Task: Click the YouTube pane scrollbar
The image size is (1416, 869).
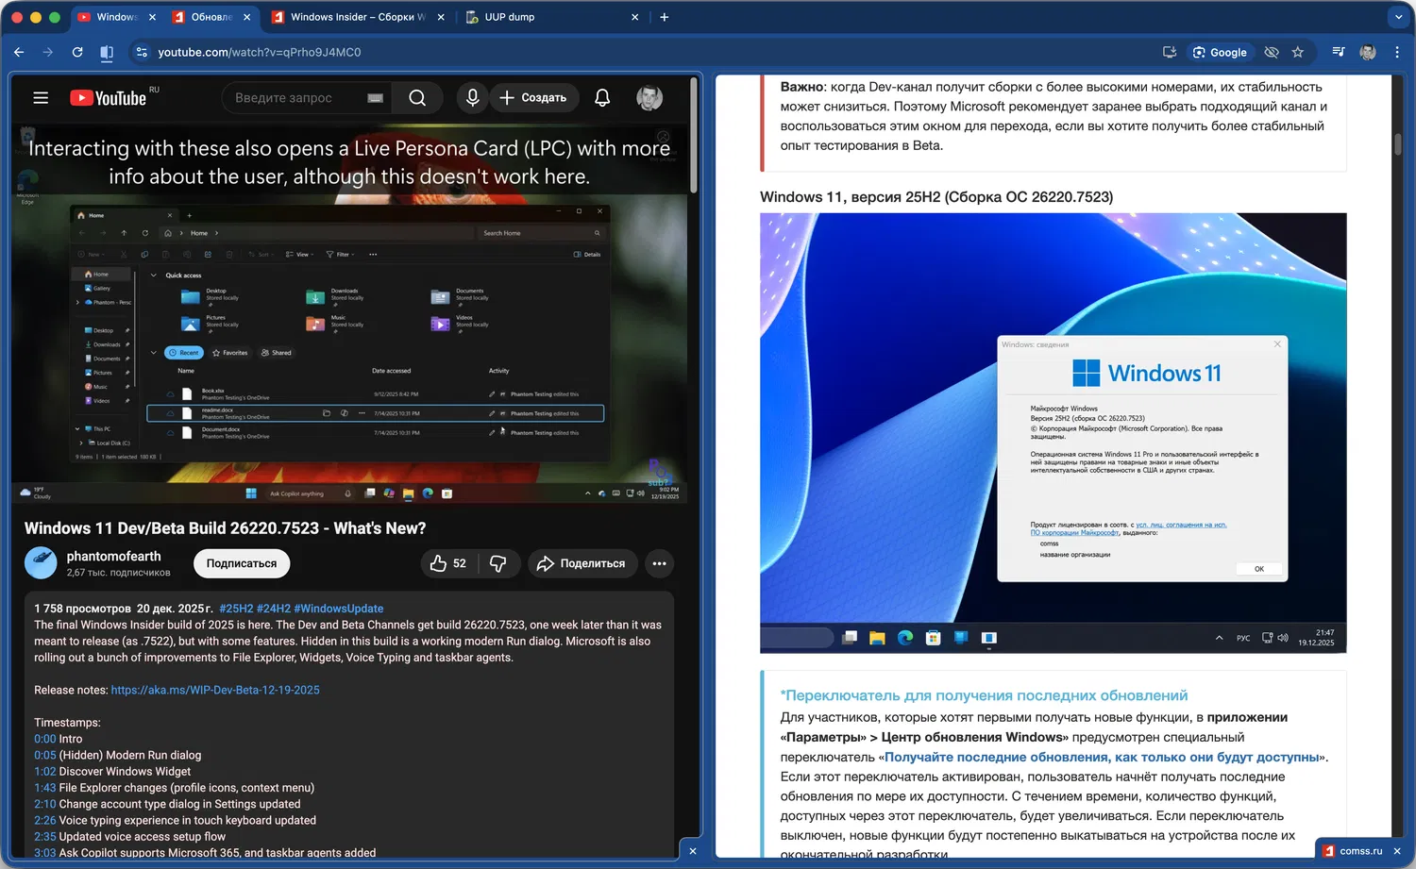Action: [x=693, y=137]
